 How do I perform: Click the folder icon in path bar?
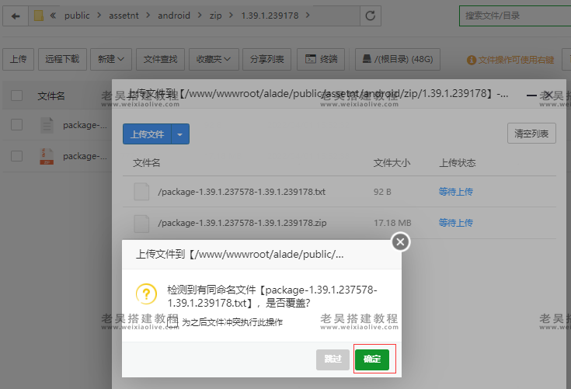39,16
